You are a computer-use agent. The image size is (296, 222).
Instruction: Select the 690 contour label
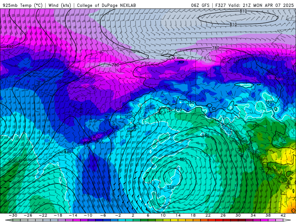click(x=10, y=47)
